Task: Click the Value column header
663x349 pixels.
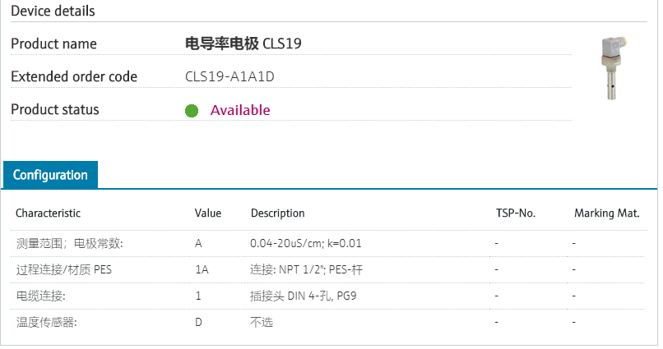Action: (x=208, y=214)
